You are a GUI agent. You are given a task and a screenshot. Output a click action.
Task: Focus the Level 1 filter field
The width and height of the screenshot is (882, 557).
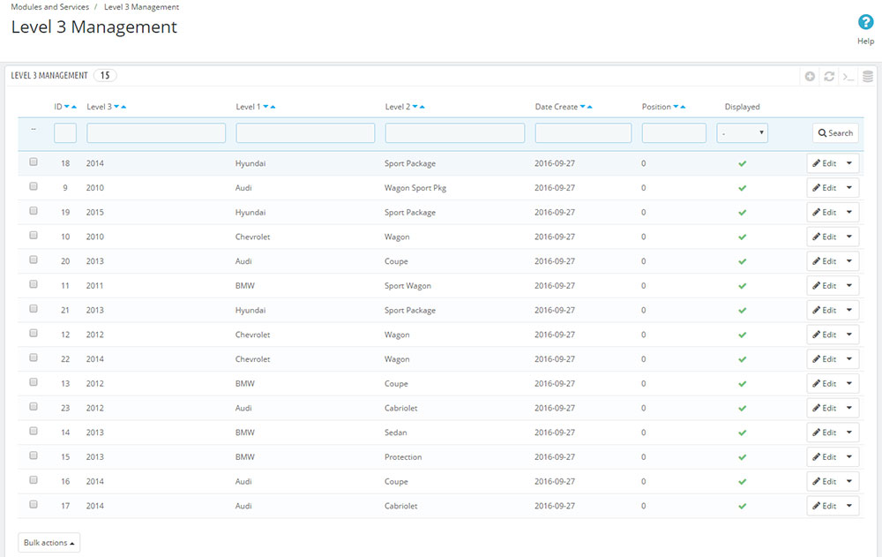coord(305,133)
